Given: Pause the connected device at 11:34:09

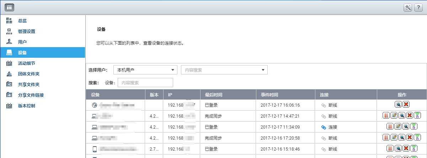Looking at the screenshot, I should click(390, 127).
